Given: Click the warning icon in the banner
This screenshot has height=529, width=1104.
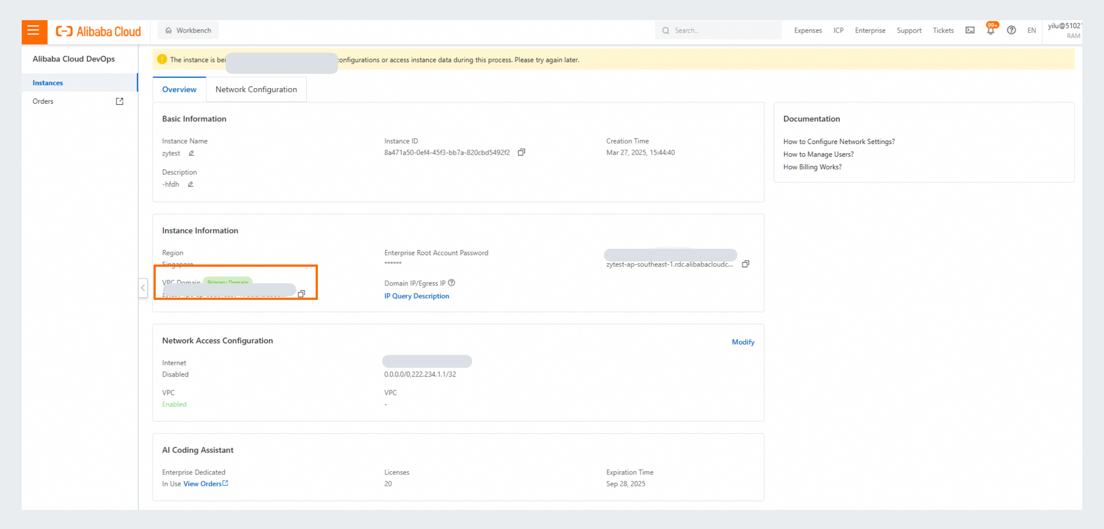Looking at the screenshot, I should pyautogui.click(x=162, y=59).
